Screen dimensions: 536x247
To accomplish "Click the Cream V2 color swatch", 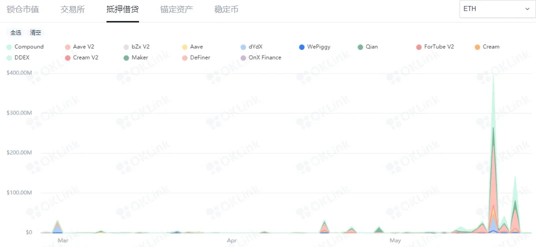I will coord(68,57).
